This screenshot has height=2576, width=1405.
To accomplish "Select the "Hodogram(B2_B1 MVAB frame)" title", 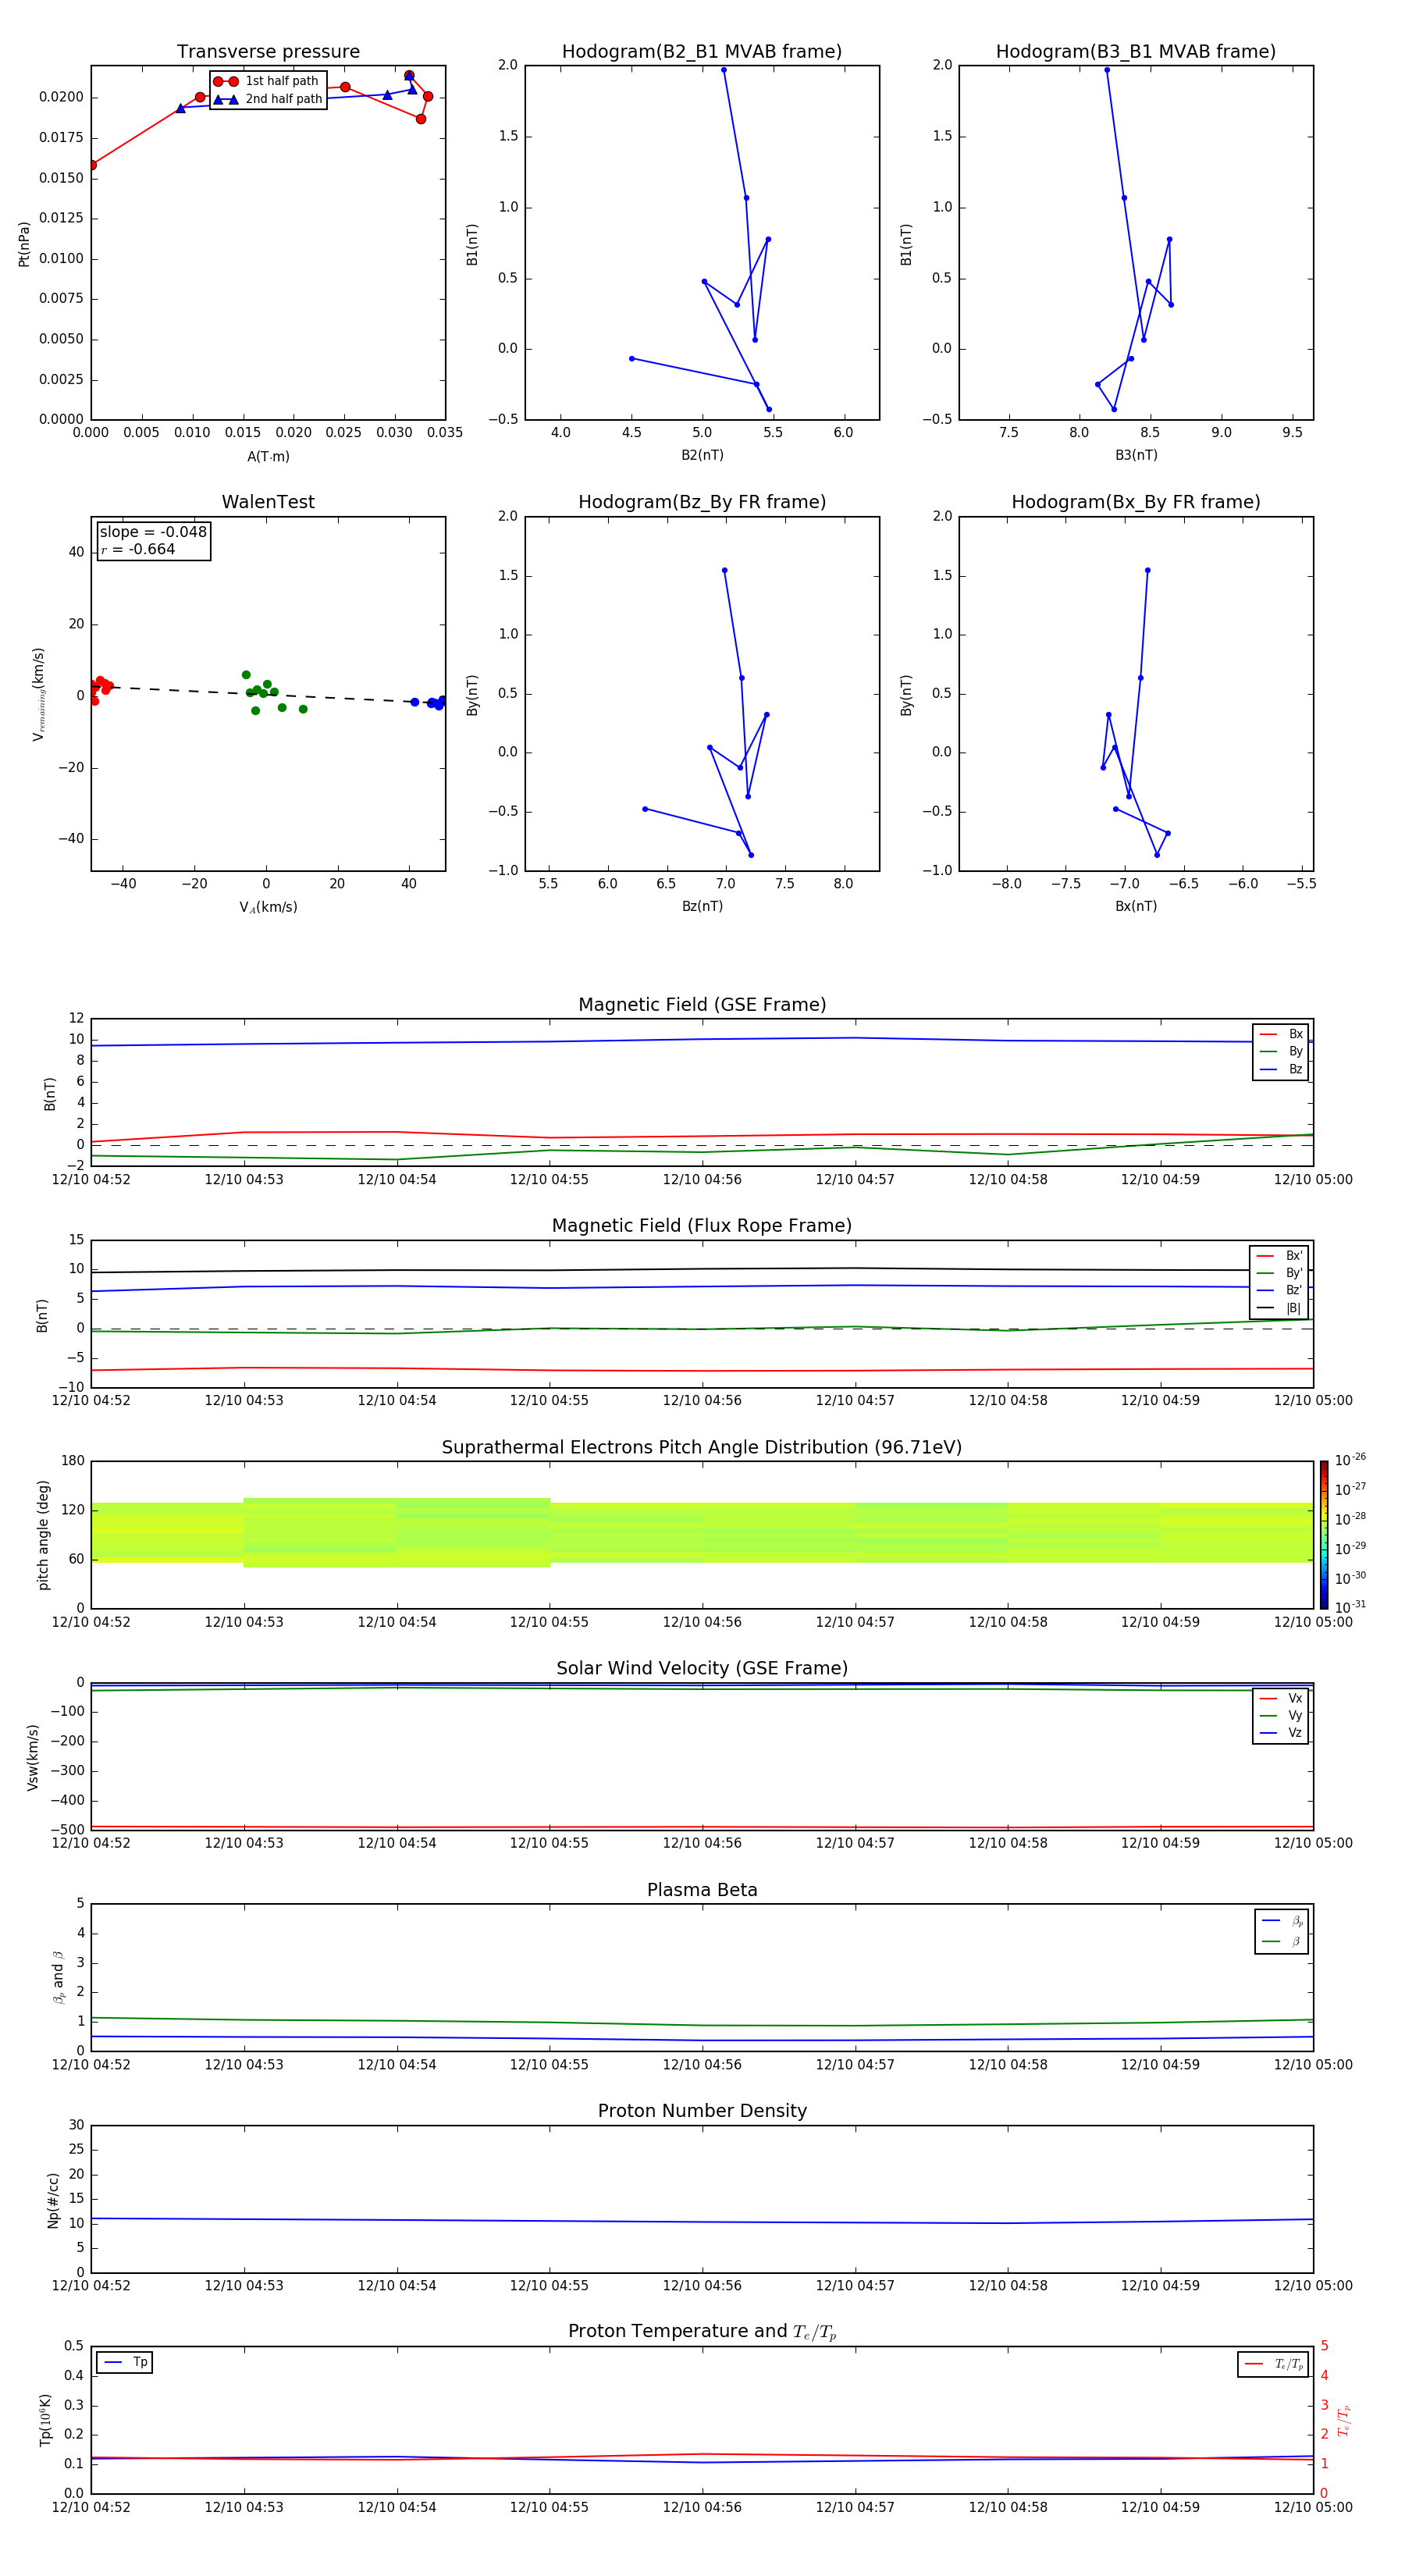I will [702, 51].
